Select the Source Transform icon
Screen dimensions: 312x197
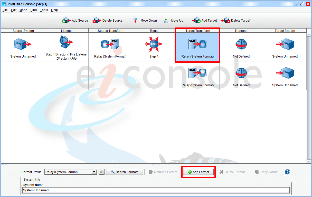[110, 44]
